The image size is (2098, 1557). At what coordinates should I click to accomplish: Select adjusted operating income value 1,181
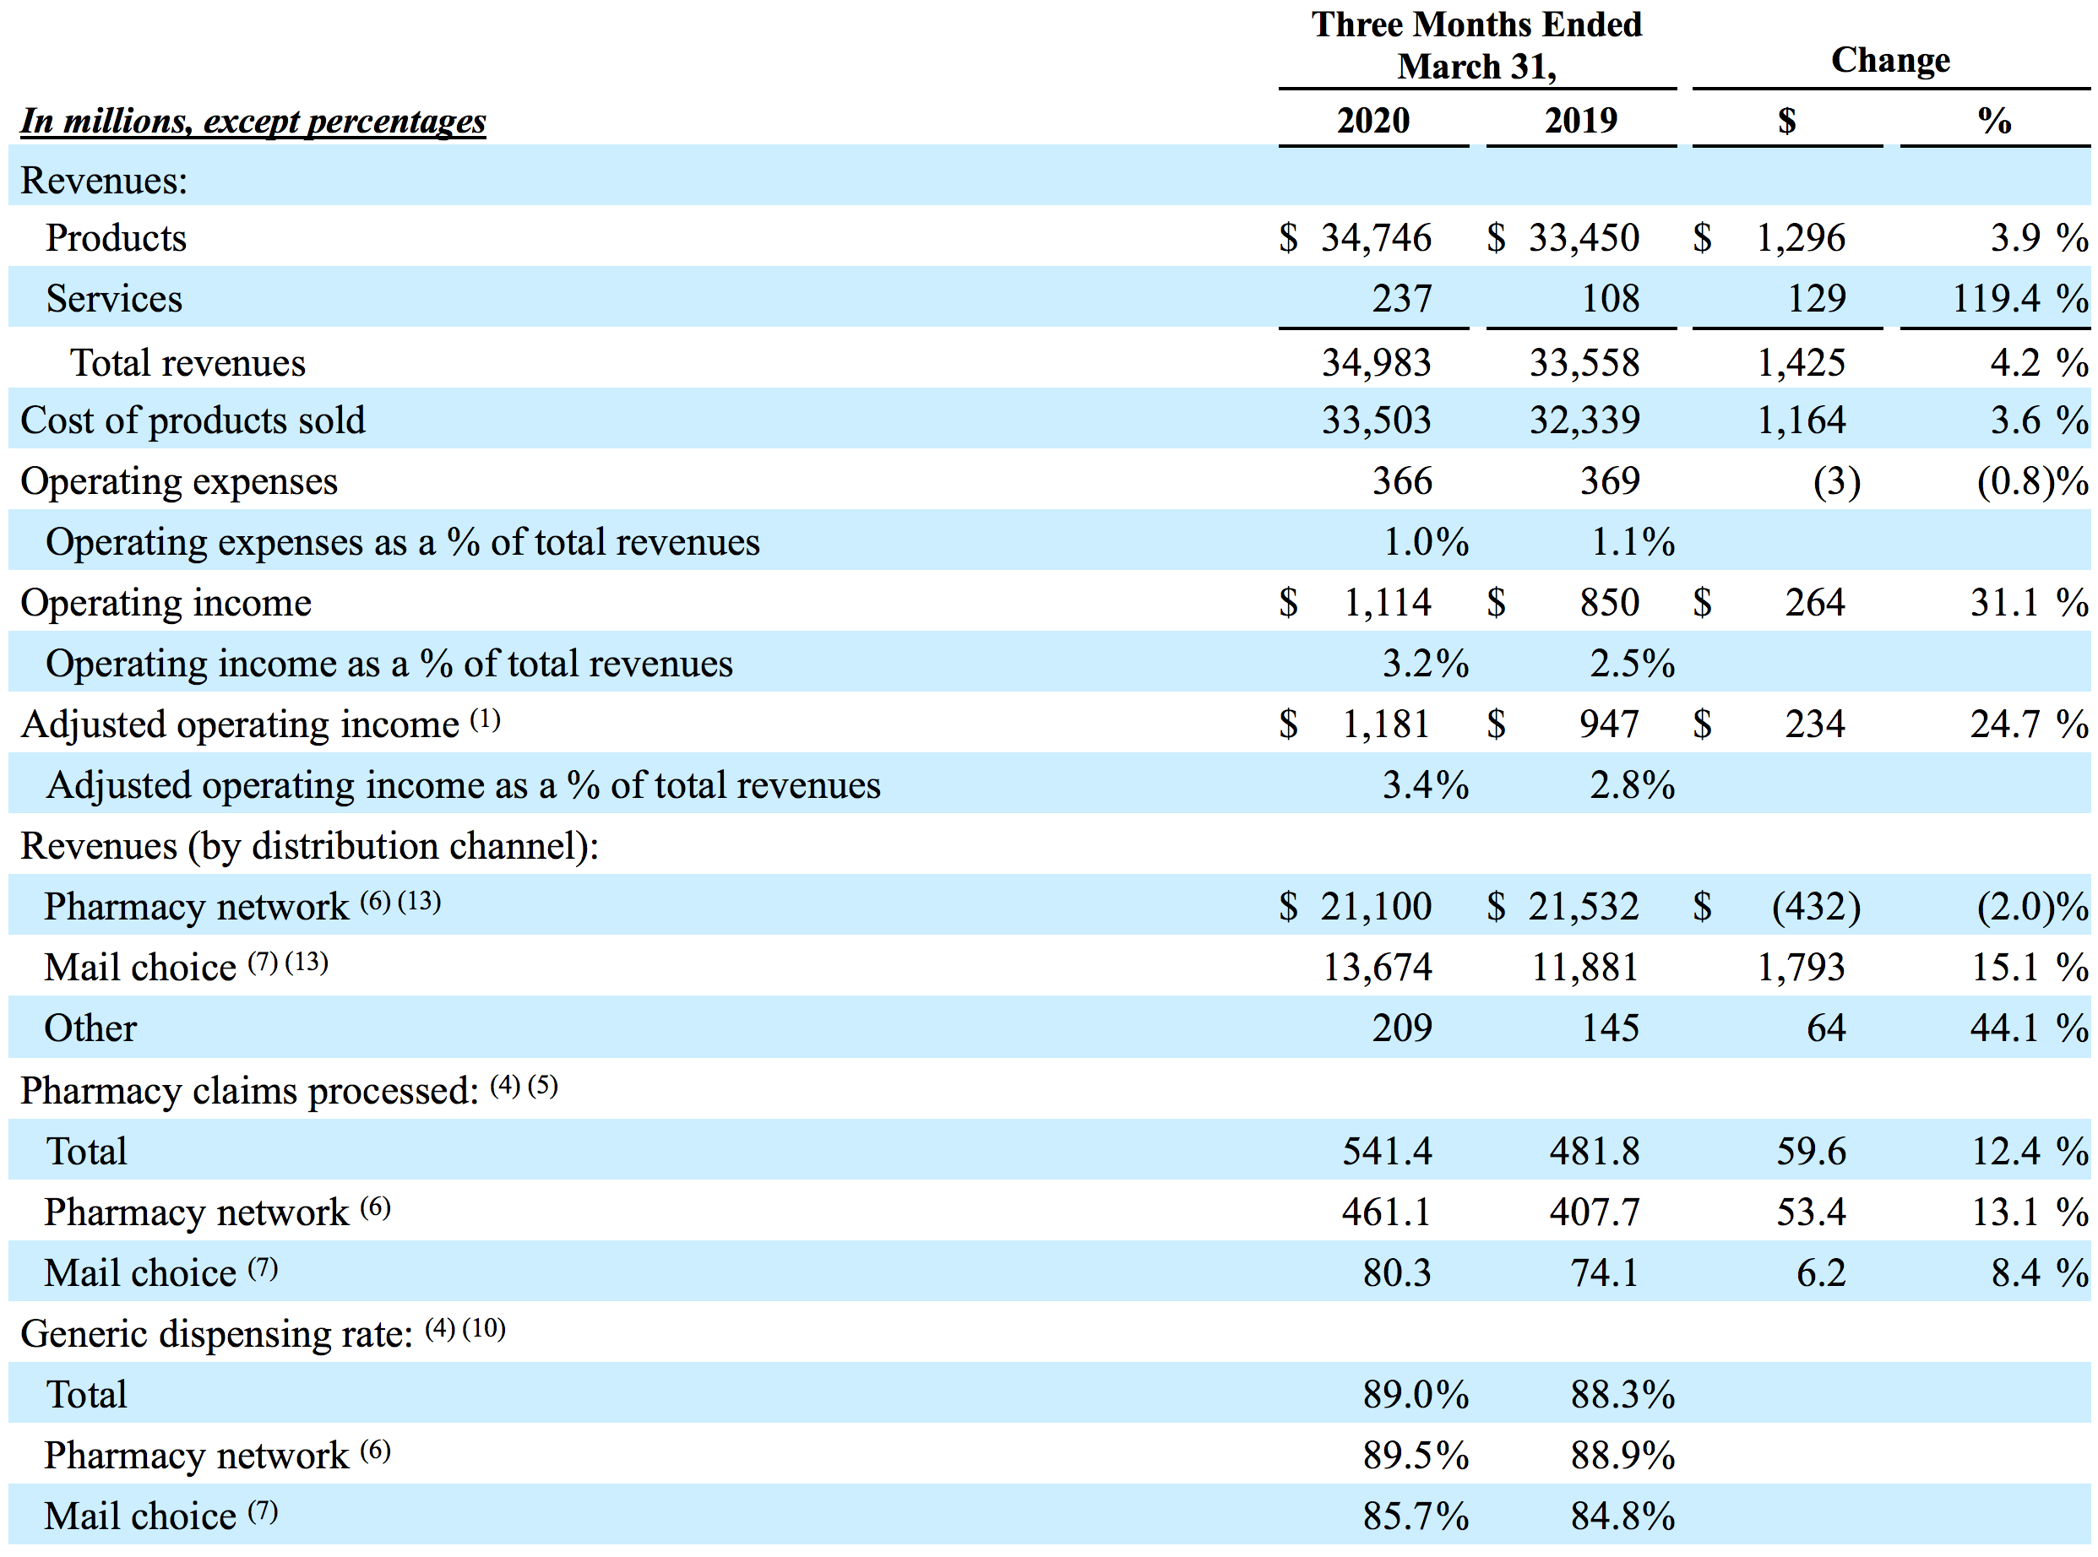pos(1386,724)
